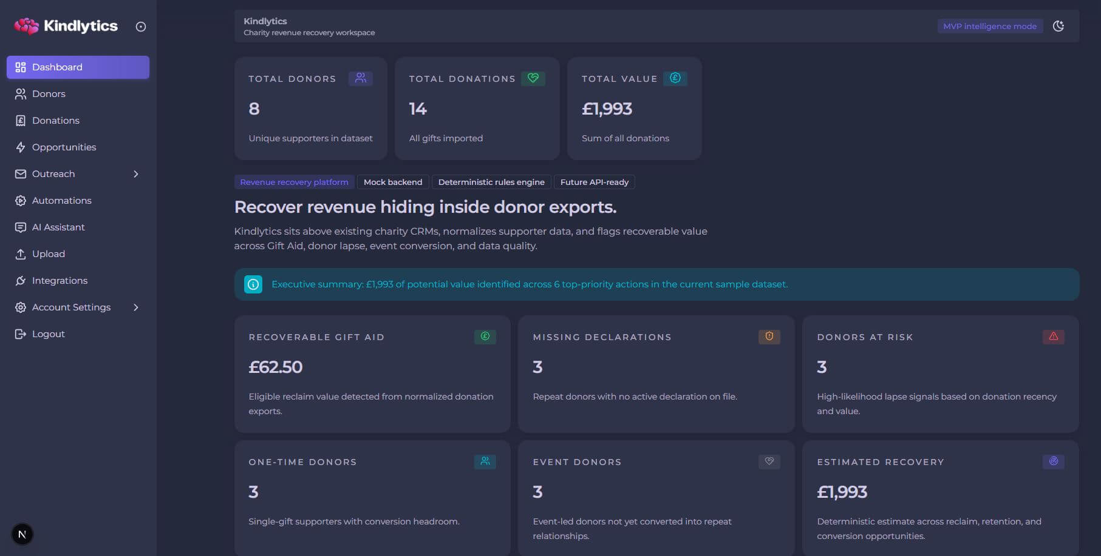Click the Total Donations heart icon

pyautogui.click(x=533, y=78)
